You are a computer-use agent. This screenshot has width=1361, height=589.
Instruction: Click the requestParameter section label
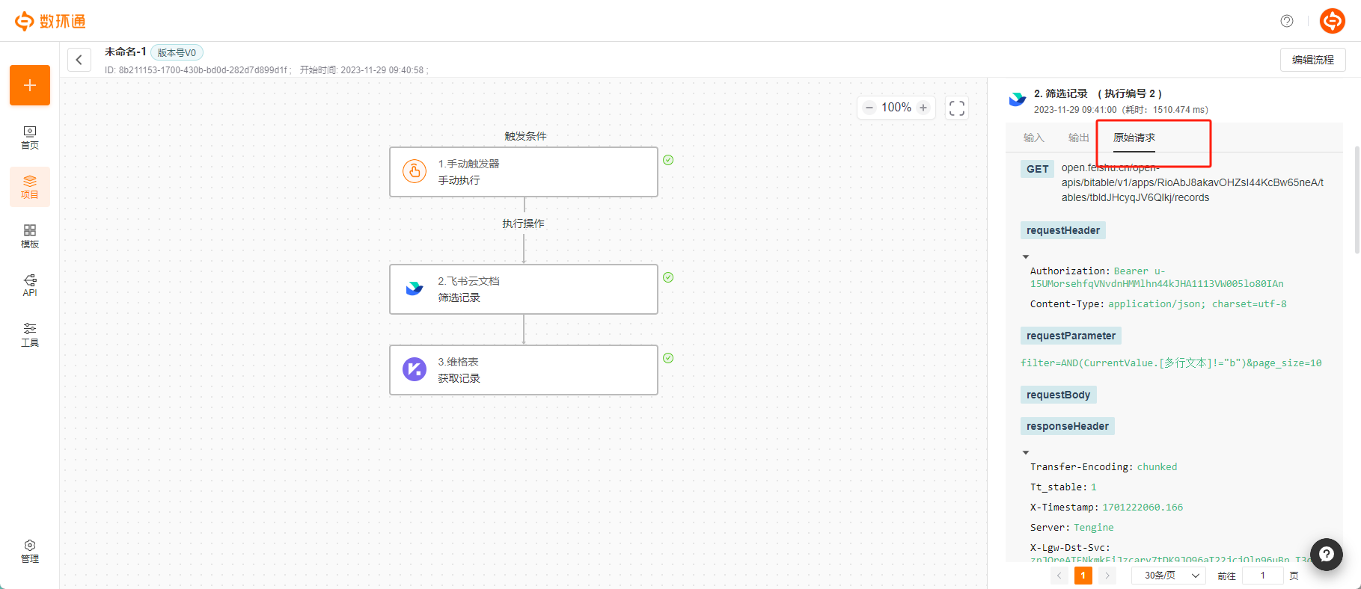pos(1071,336)
